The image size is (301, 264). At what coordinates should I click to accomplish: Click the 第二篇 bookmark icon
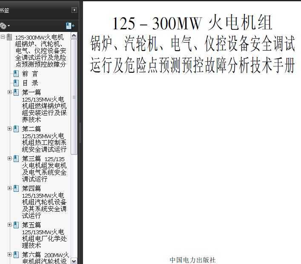pos(16,129)
